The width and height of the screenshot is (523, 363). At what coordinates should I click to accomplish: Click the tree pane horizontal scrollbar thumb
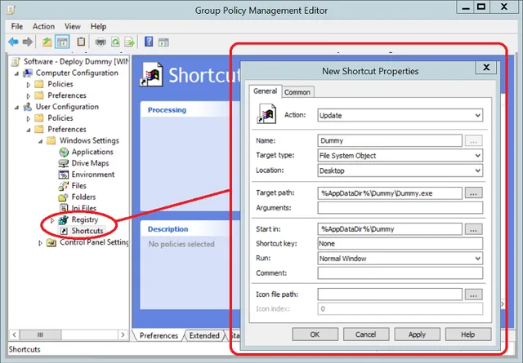pyautogui.click(x=40, y=334)
